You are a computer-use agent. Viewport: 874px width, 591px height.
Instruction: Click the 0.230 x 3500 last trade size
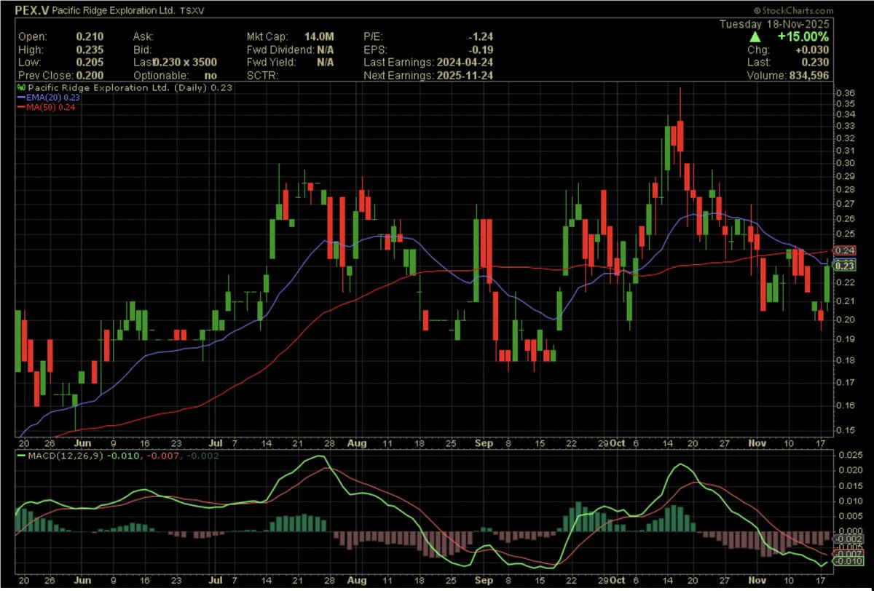(x=186, y=63)
